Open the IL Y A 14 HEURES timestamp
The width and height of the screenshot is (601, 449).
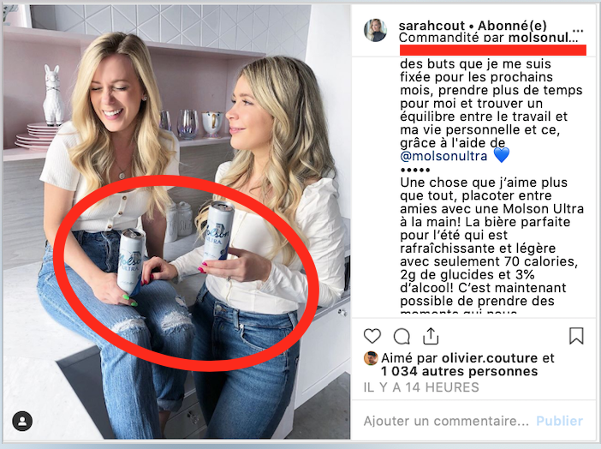tap(421, 387)
